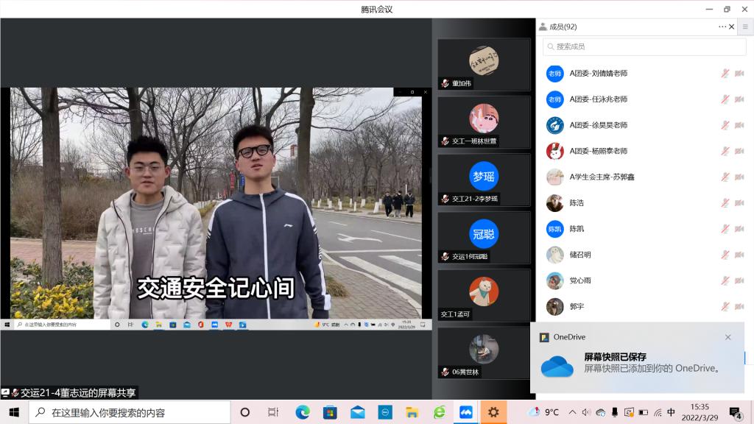Toggle camera for A团委-任泳兆老师
This screenshot has height=424, width=754.
[x=739, y=99]
